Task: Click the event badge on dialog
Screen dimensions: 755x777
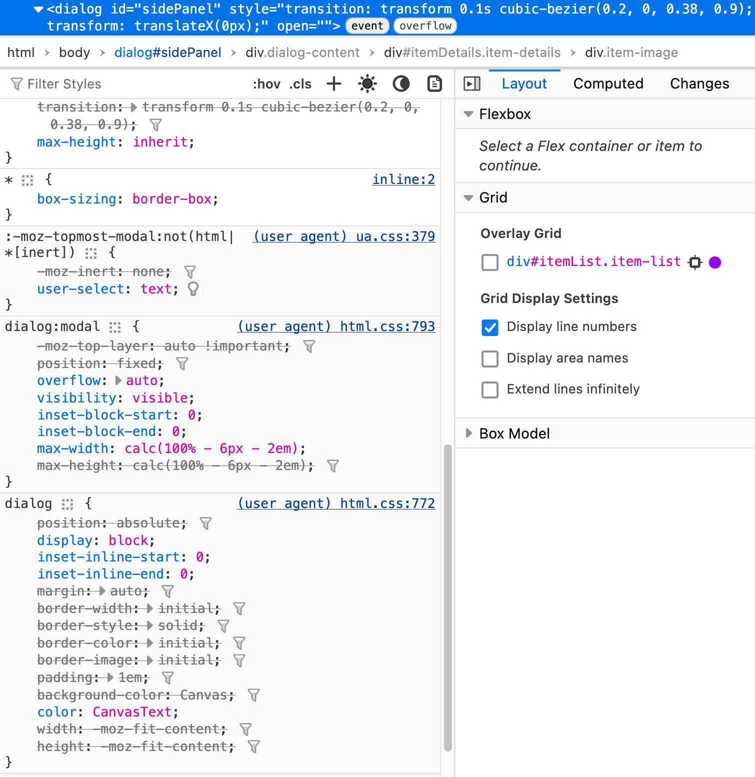Action: coord(367,26)
